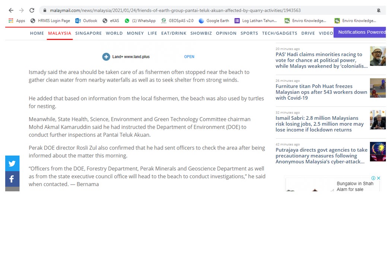Click the browser back arrow

tap(11, 10)
